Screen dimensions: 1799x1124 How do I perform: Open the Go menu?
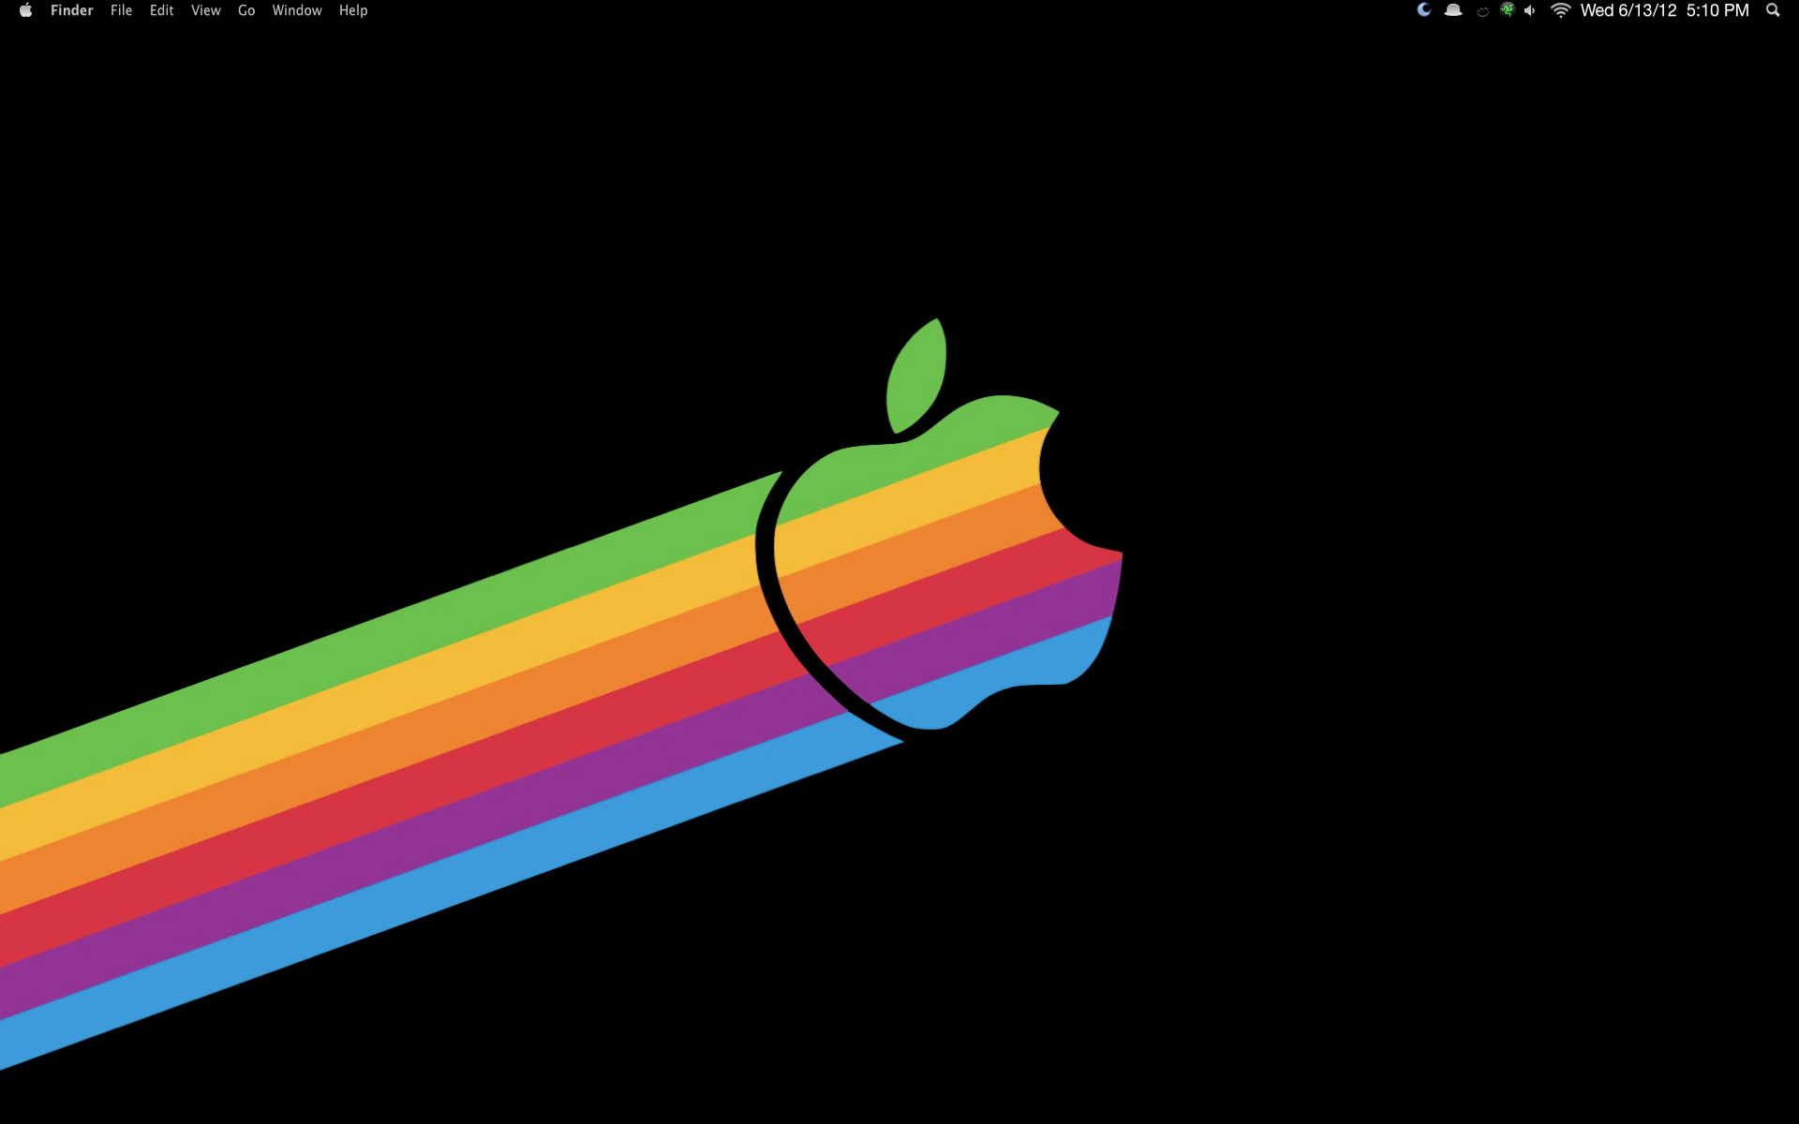pyautogui.click(x=246, y=10)
